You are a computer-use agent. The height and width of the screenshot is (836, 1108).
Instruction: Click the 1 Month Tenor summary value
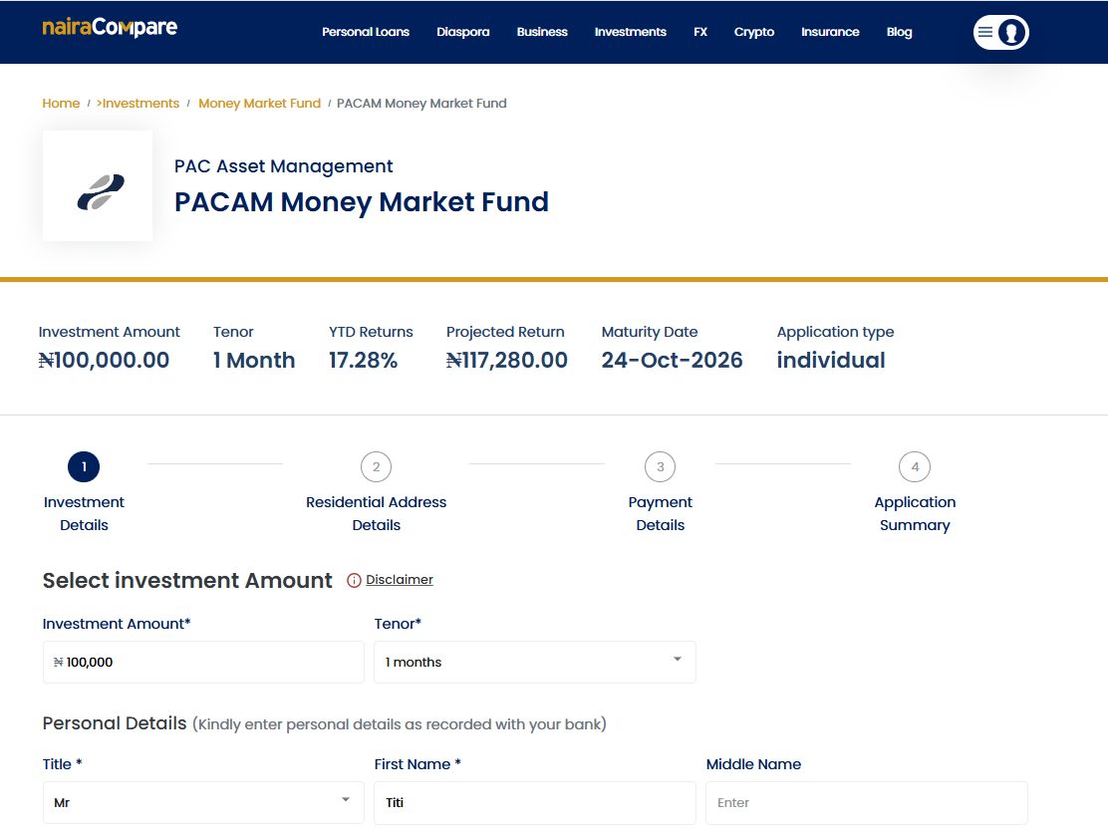click(x=254, y=361)
